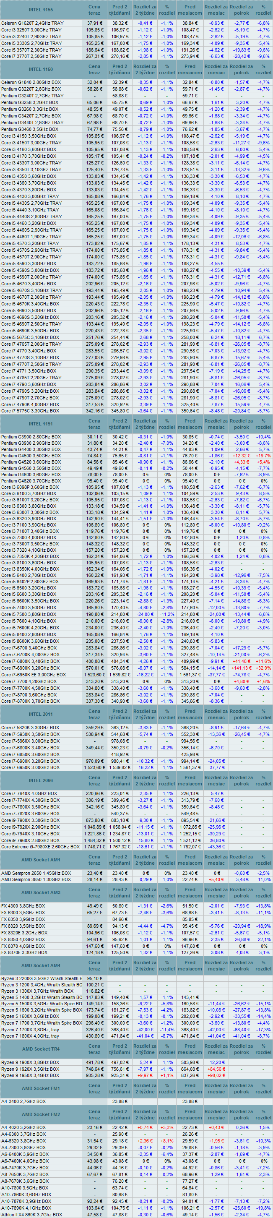Click the AMD Socket FM2 header

coord(41,1114)
